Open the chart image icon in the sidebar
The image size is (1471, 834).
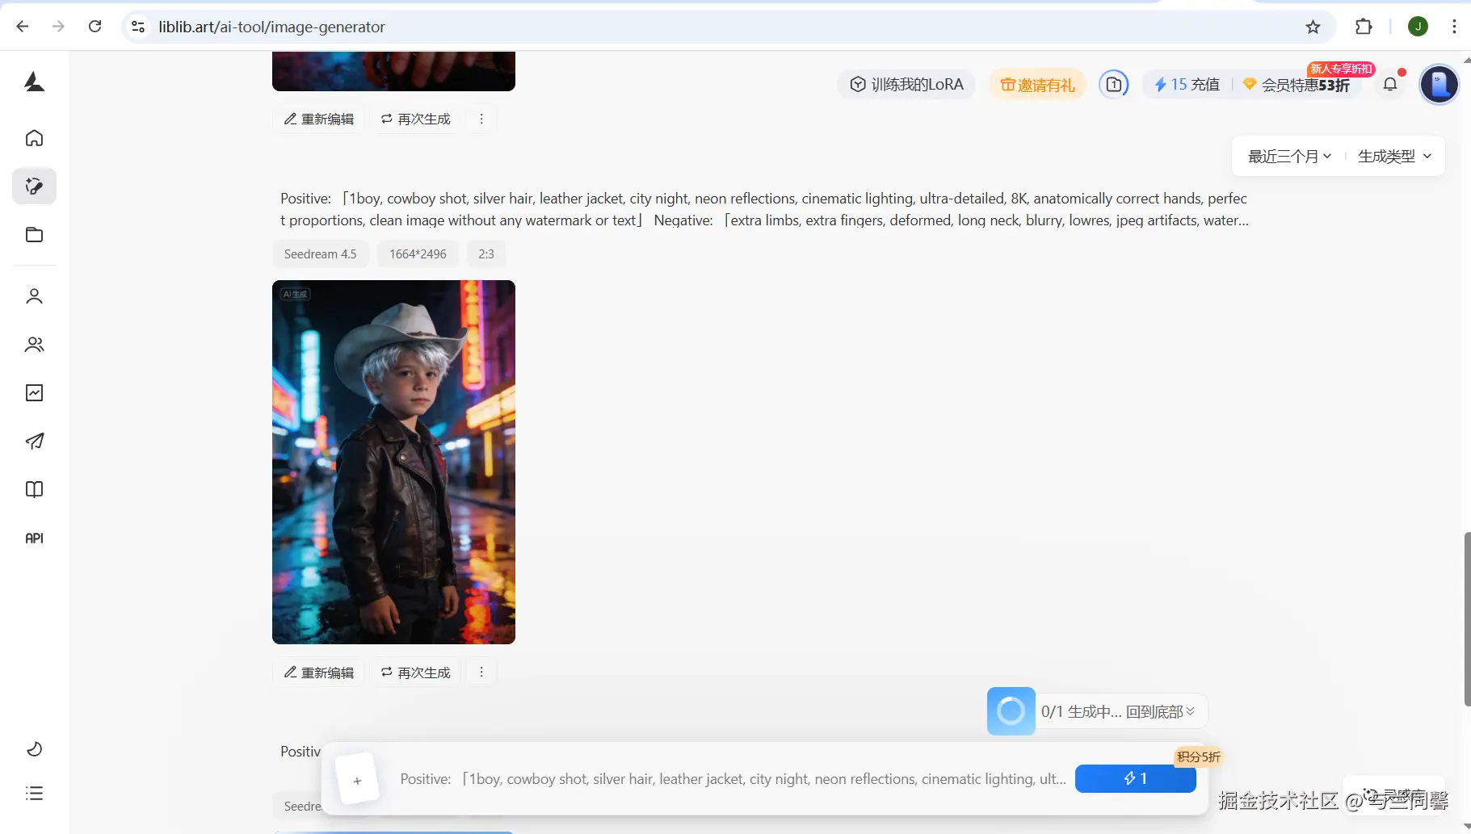34,393
